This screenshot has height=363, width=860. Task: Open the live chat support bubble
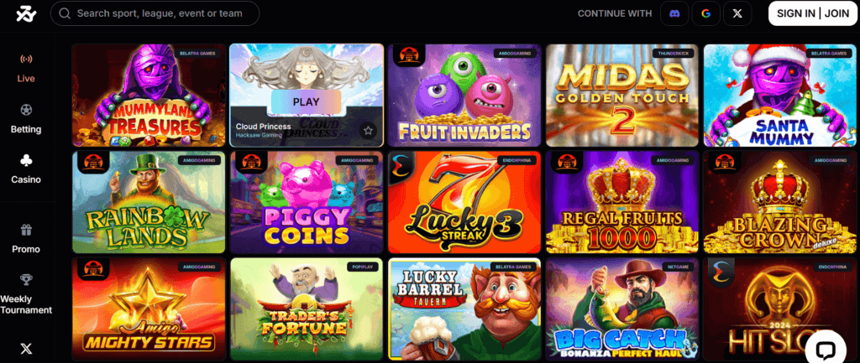tap(825, 350)
